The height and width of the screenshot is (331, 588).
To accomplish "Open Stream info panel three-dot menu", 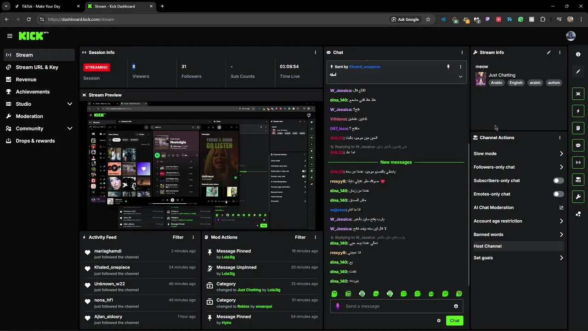I will coord(560,52).
